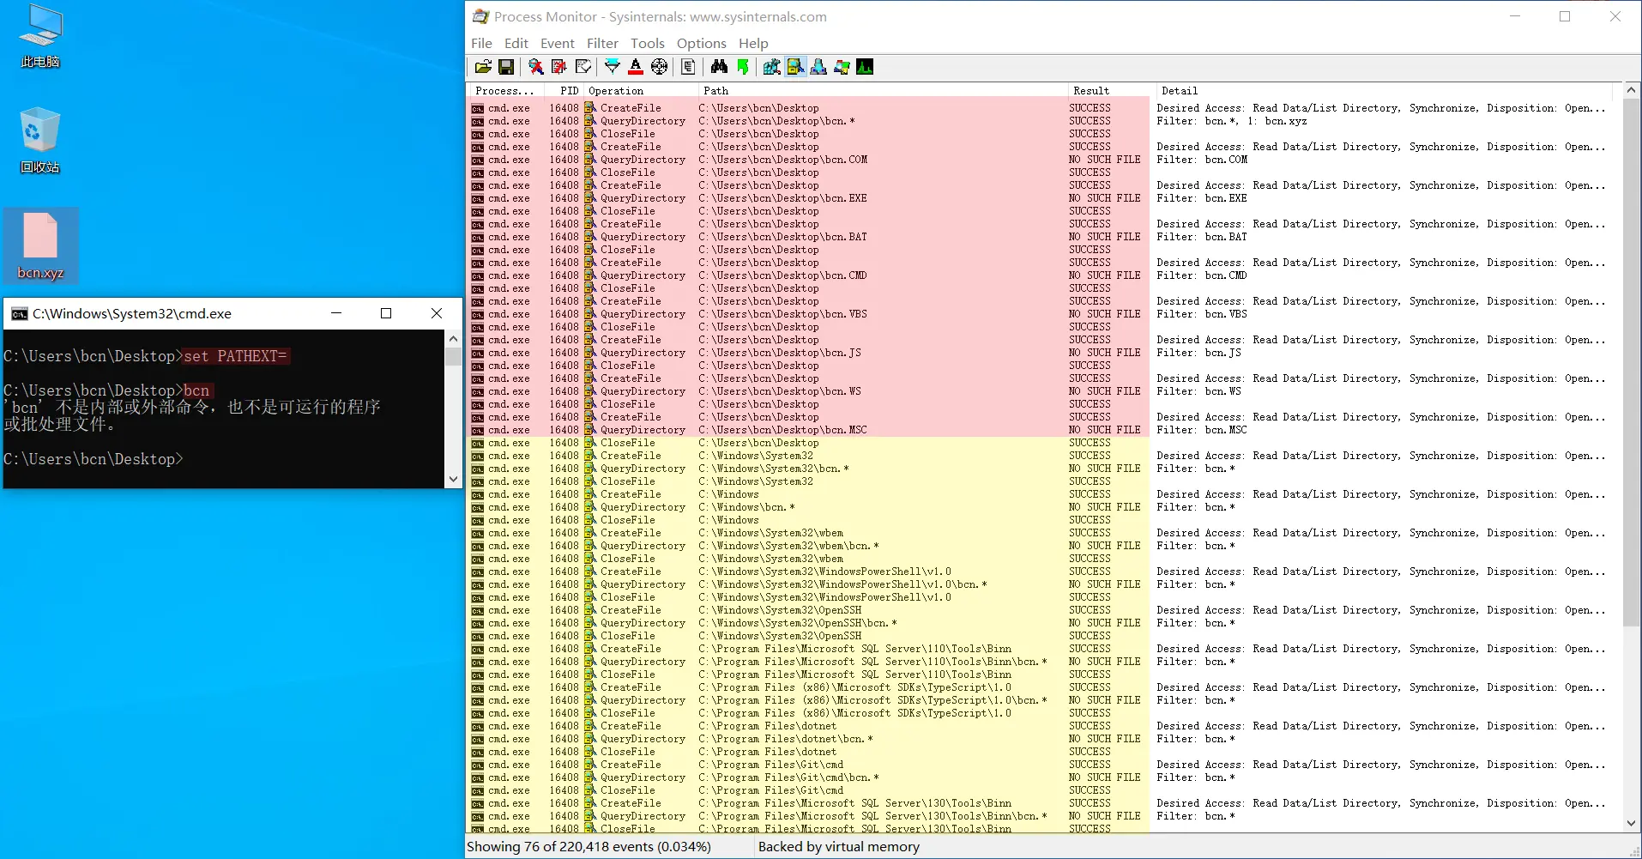Toggle Show Registry Activity
1642x859 pixels.
(x=772, y=67)
